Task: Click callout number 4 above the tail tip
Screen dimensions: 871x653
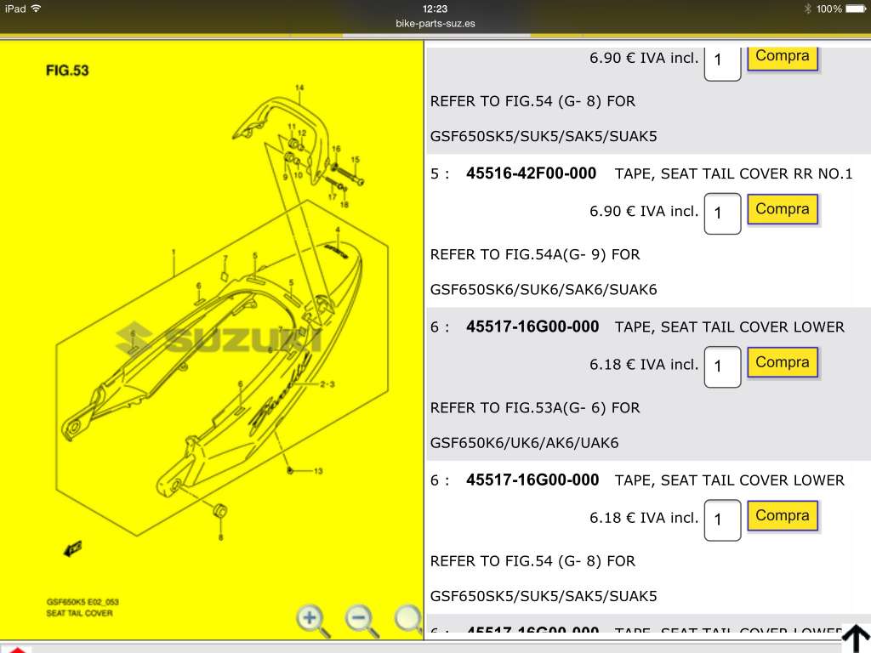Action: [x=337, y=230]
